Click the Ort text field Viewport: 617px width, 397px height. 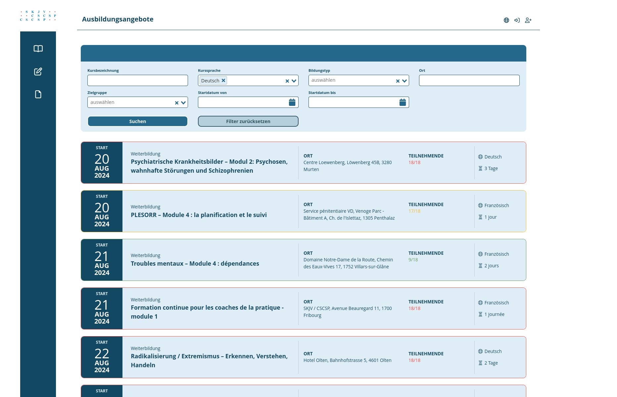coord(469,80)
